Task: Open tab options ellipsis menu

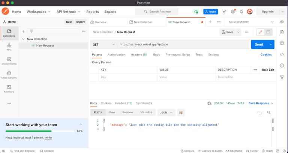Action: pos(219,22)
